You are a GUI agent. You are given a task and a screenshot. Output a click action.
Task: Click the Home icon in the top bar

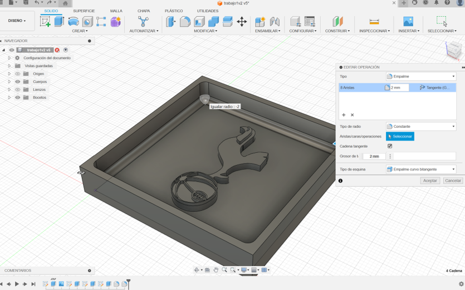pyautogui.click(x=65, y=3)
